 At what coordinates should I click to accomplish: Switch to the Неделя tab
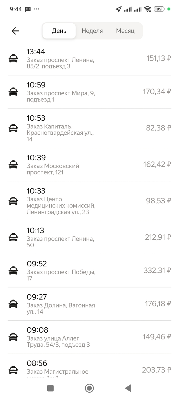tap(92, 31)
